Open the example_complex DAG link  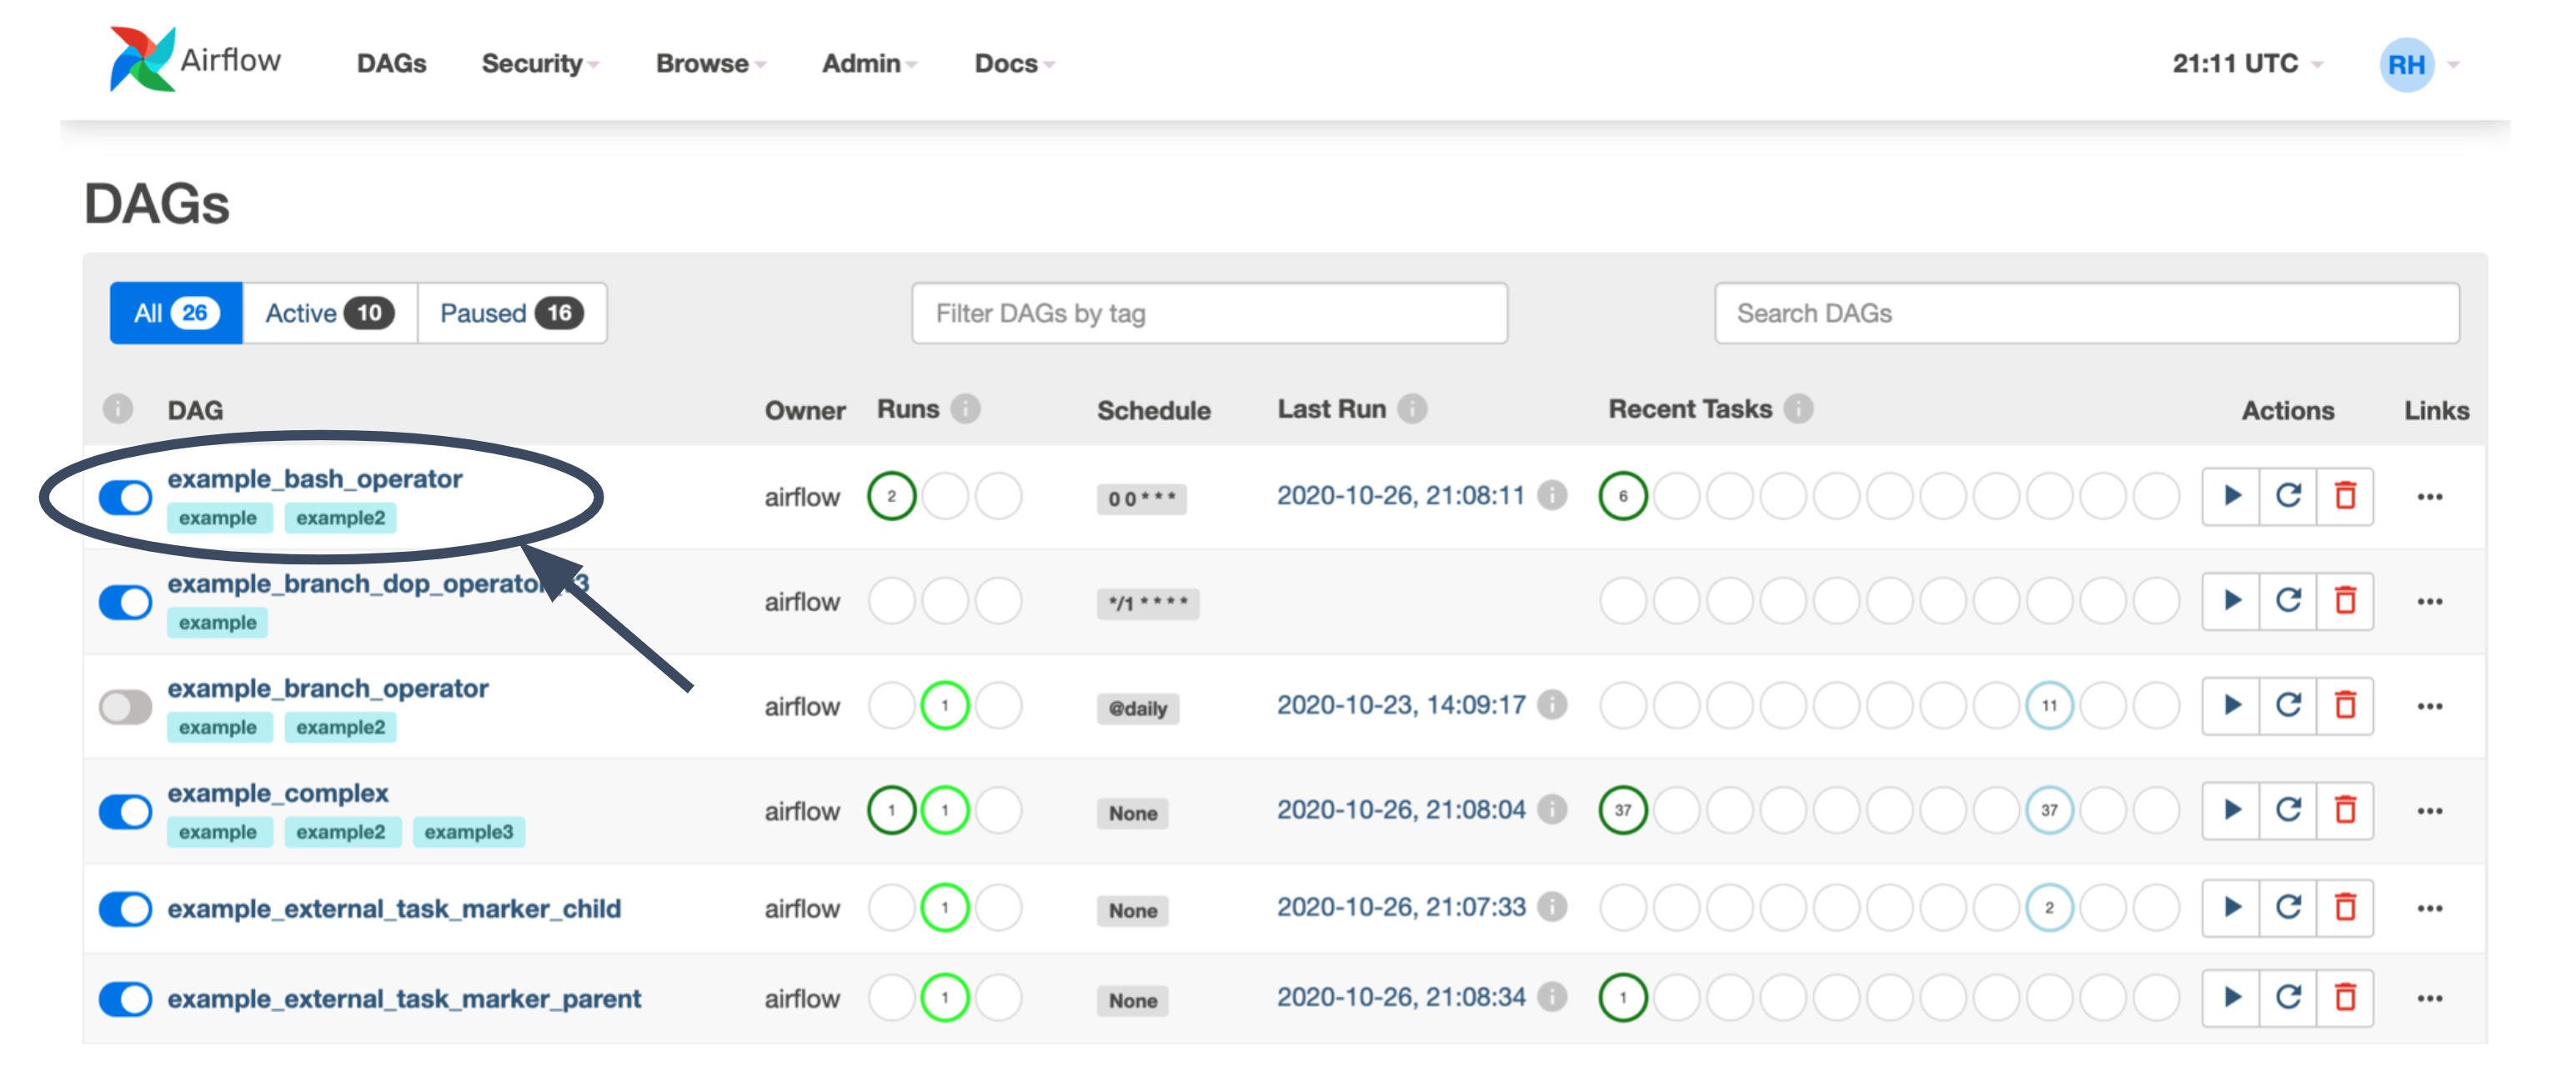[278, 793]
